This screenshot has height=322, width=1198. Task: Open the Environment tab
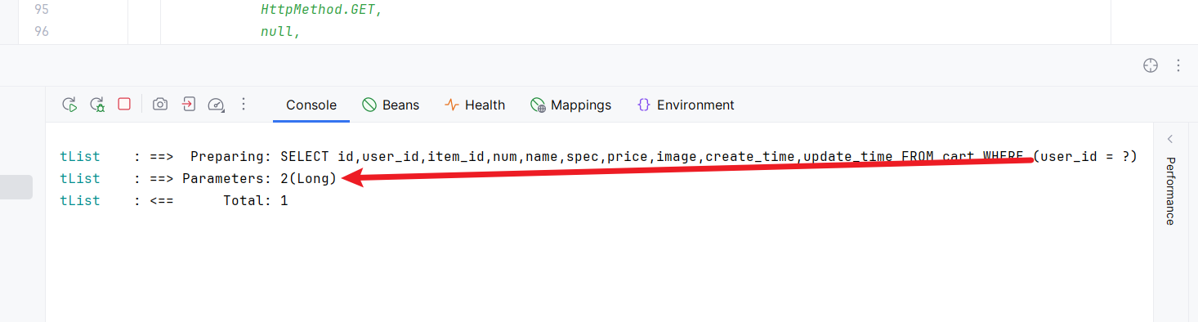click(x=685, y=105)
